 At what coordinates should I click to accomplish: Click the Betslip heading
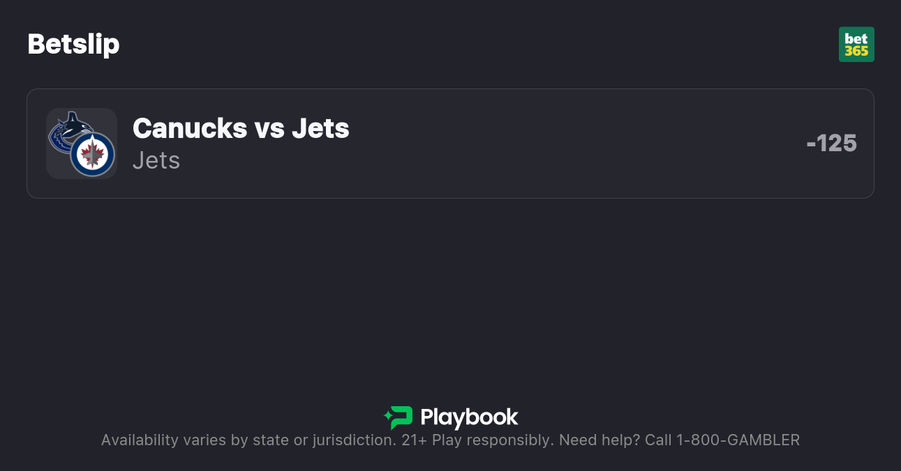pos(73,44)
